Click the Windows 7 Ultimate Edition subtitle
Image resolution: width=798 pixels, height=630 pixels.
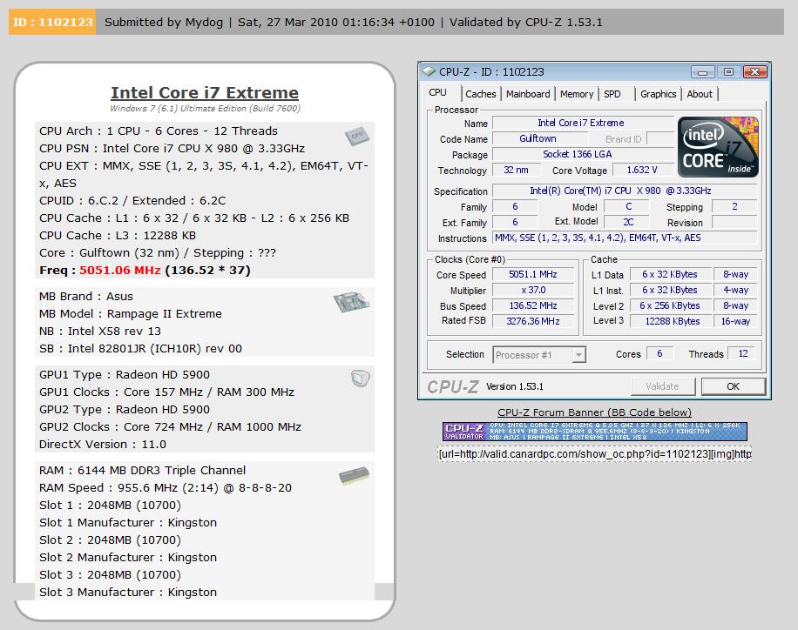click(205, 108)
